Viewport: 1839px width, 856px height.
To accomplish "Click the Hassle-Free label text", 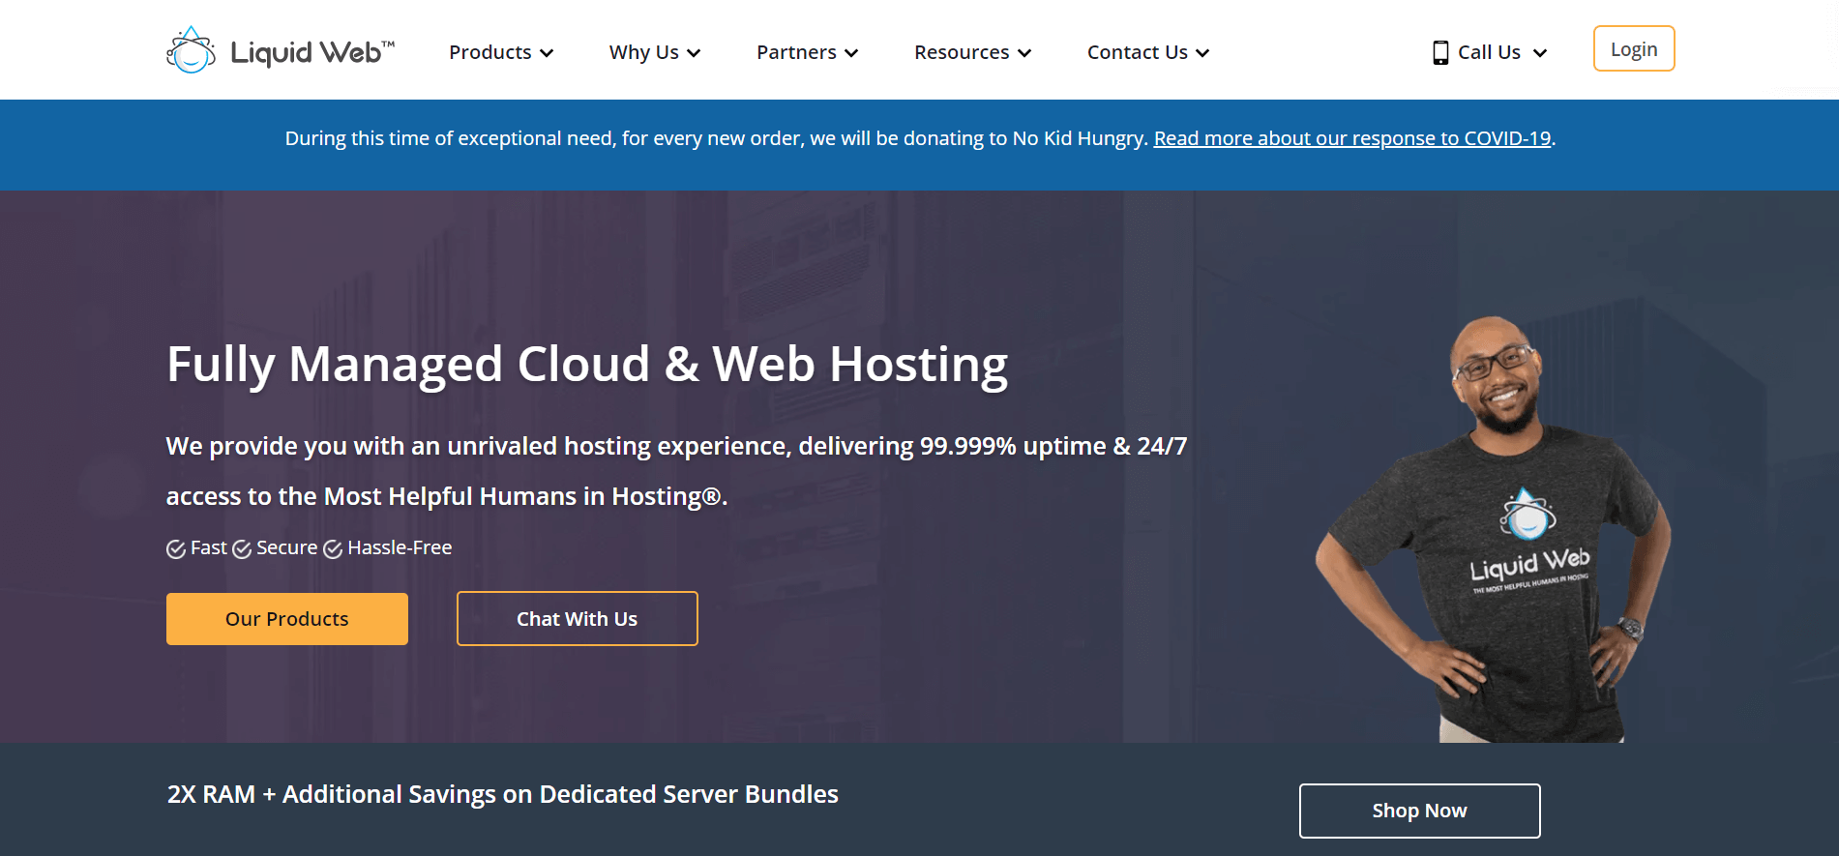I will coord(400,547).
